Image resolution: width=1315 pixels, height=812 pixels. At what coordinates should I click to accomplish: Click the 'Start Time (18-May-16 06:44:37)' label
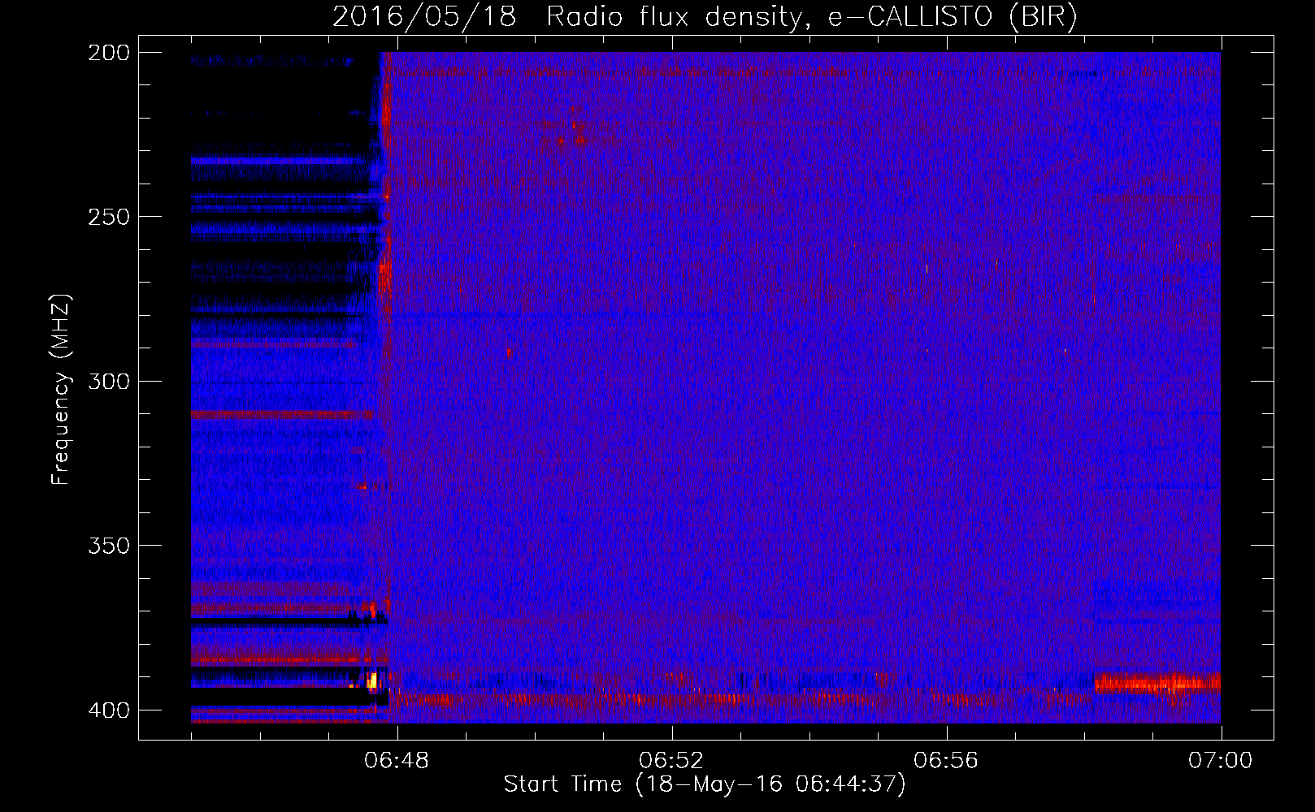coord(705,784)
